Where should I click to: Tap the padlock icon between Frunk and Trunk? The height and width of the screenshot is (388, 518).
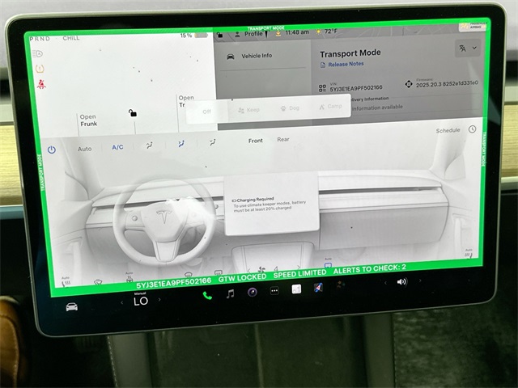tap(133, 113)
